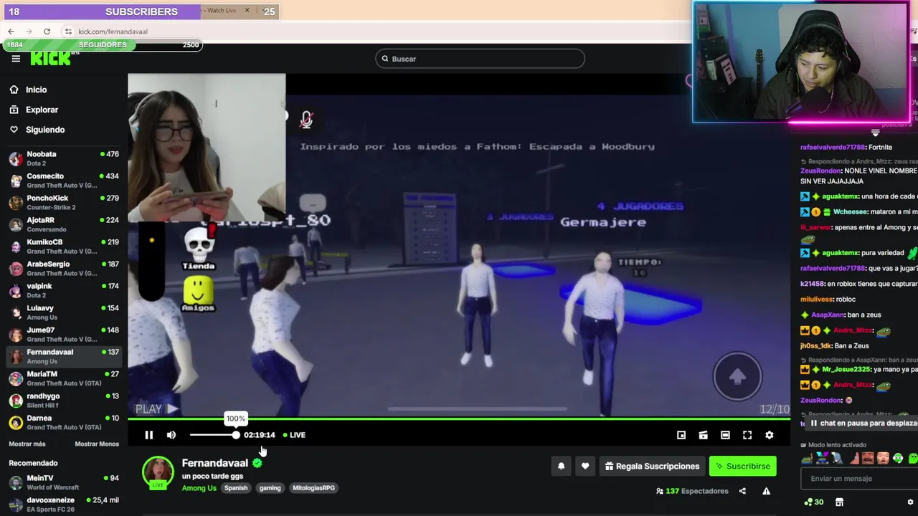918x516 pixels.
Task: Select the MitologiasRPG tag
Action: click(313, 488)
